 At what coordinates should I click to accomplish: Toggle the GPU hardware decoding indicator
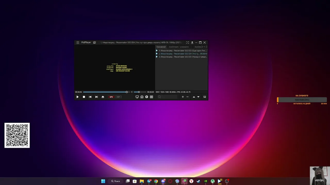111,97
